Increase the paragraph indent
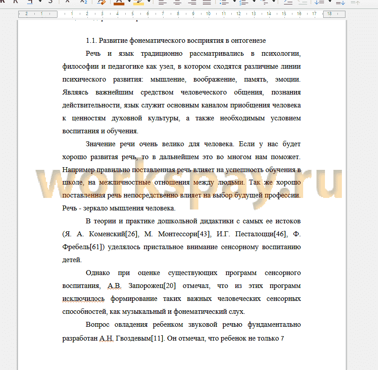The width and height of the screenshot is (378, 370). 288,2
